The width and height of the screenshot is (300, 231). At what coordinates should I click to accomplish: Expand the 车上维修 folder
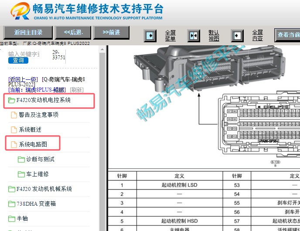pyautogui.click(x=37, y=174)
